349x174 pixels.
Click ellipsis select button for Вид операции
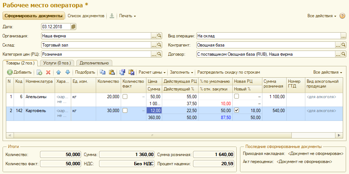point(343,36)
